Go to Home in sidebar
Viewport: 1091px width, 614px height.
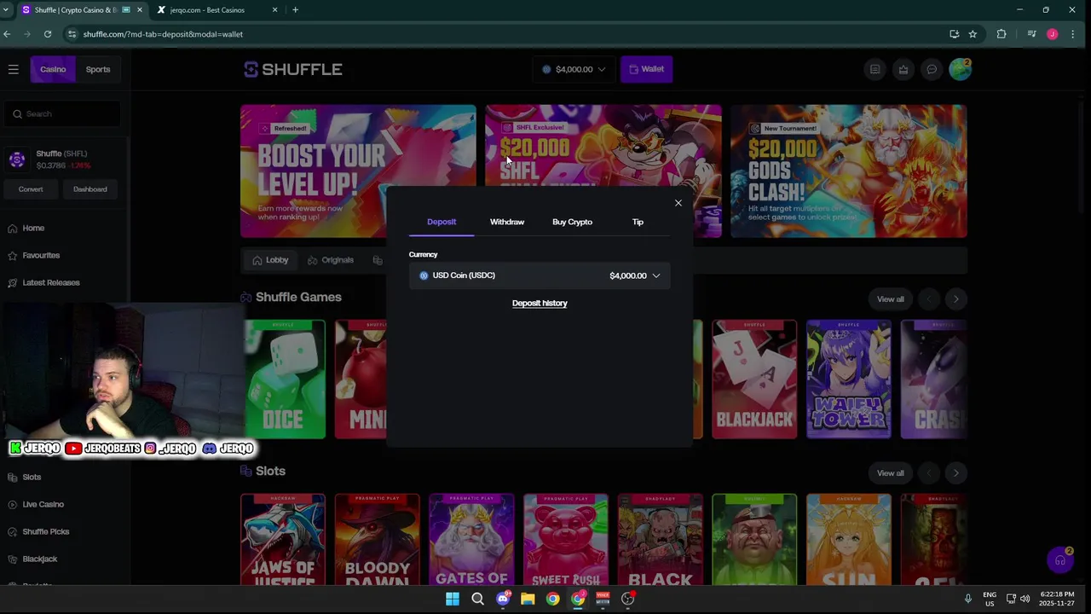click(33, 228)
